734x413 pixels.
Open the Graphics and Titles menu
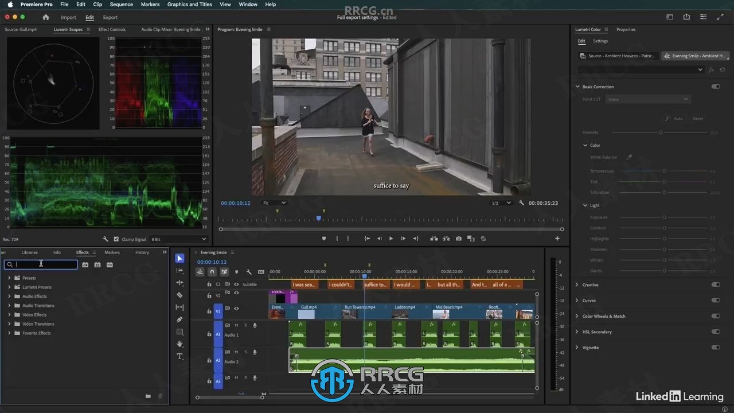190,4
